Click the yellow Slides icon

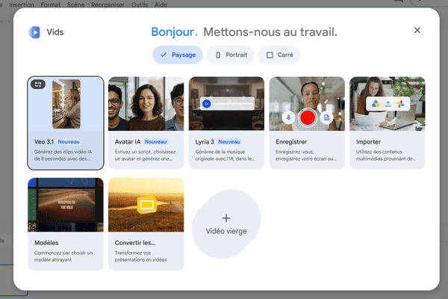[x=147, y=205]
